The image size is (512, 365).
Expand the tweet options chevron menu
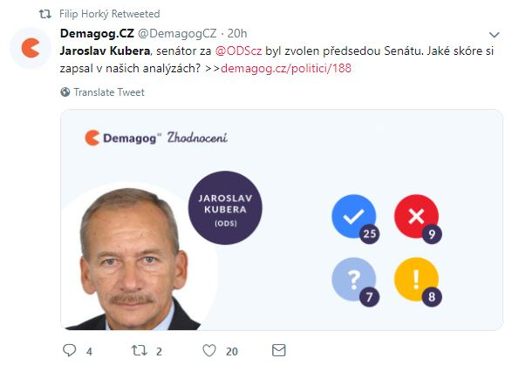click(494, 35)
